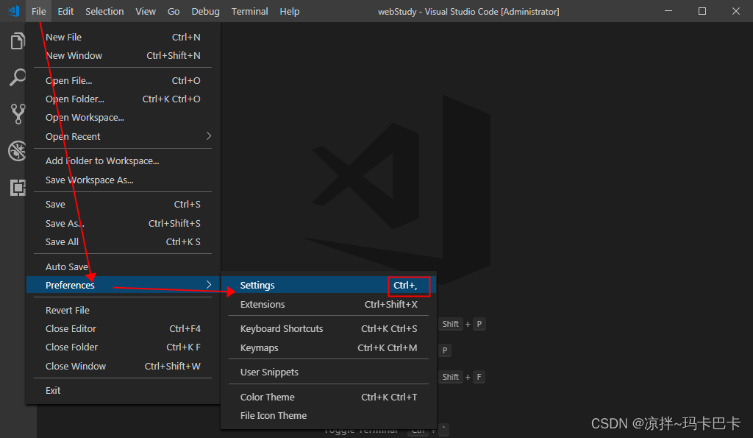The image size is (753, 438).
Task: Open Extensions from Preferences submenu
Action: [329, 304]
